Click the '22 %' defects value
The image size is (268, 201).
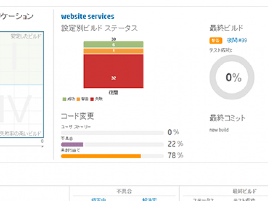point(175,144)
